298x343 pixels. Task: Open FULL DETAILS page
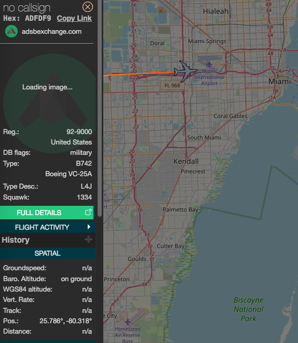coord(47,213)
